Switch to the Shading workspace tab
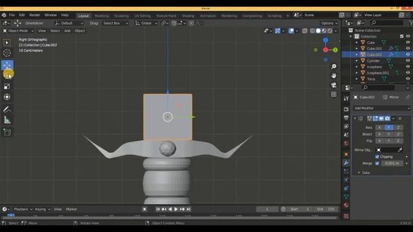The image size is (413, 232). tap(188, 15)
